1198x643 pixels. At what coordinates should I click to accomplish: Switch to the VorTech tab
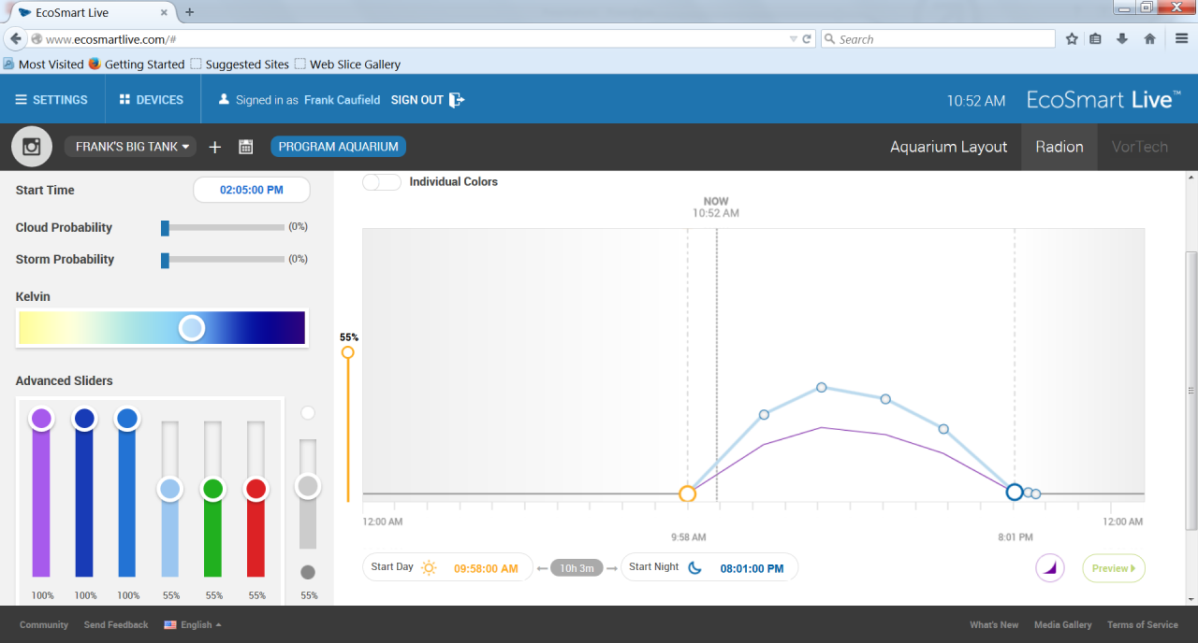pos(1139,147)
